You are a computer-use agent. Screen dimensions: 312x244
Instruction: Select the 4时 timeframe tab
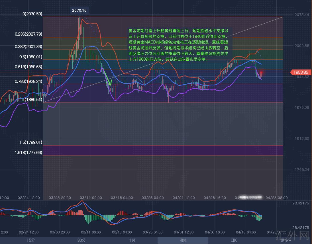point(183,240)
